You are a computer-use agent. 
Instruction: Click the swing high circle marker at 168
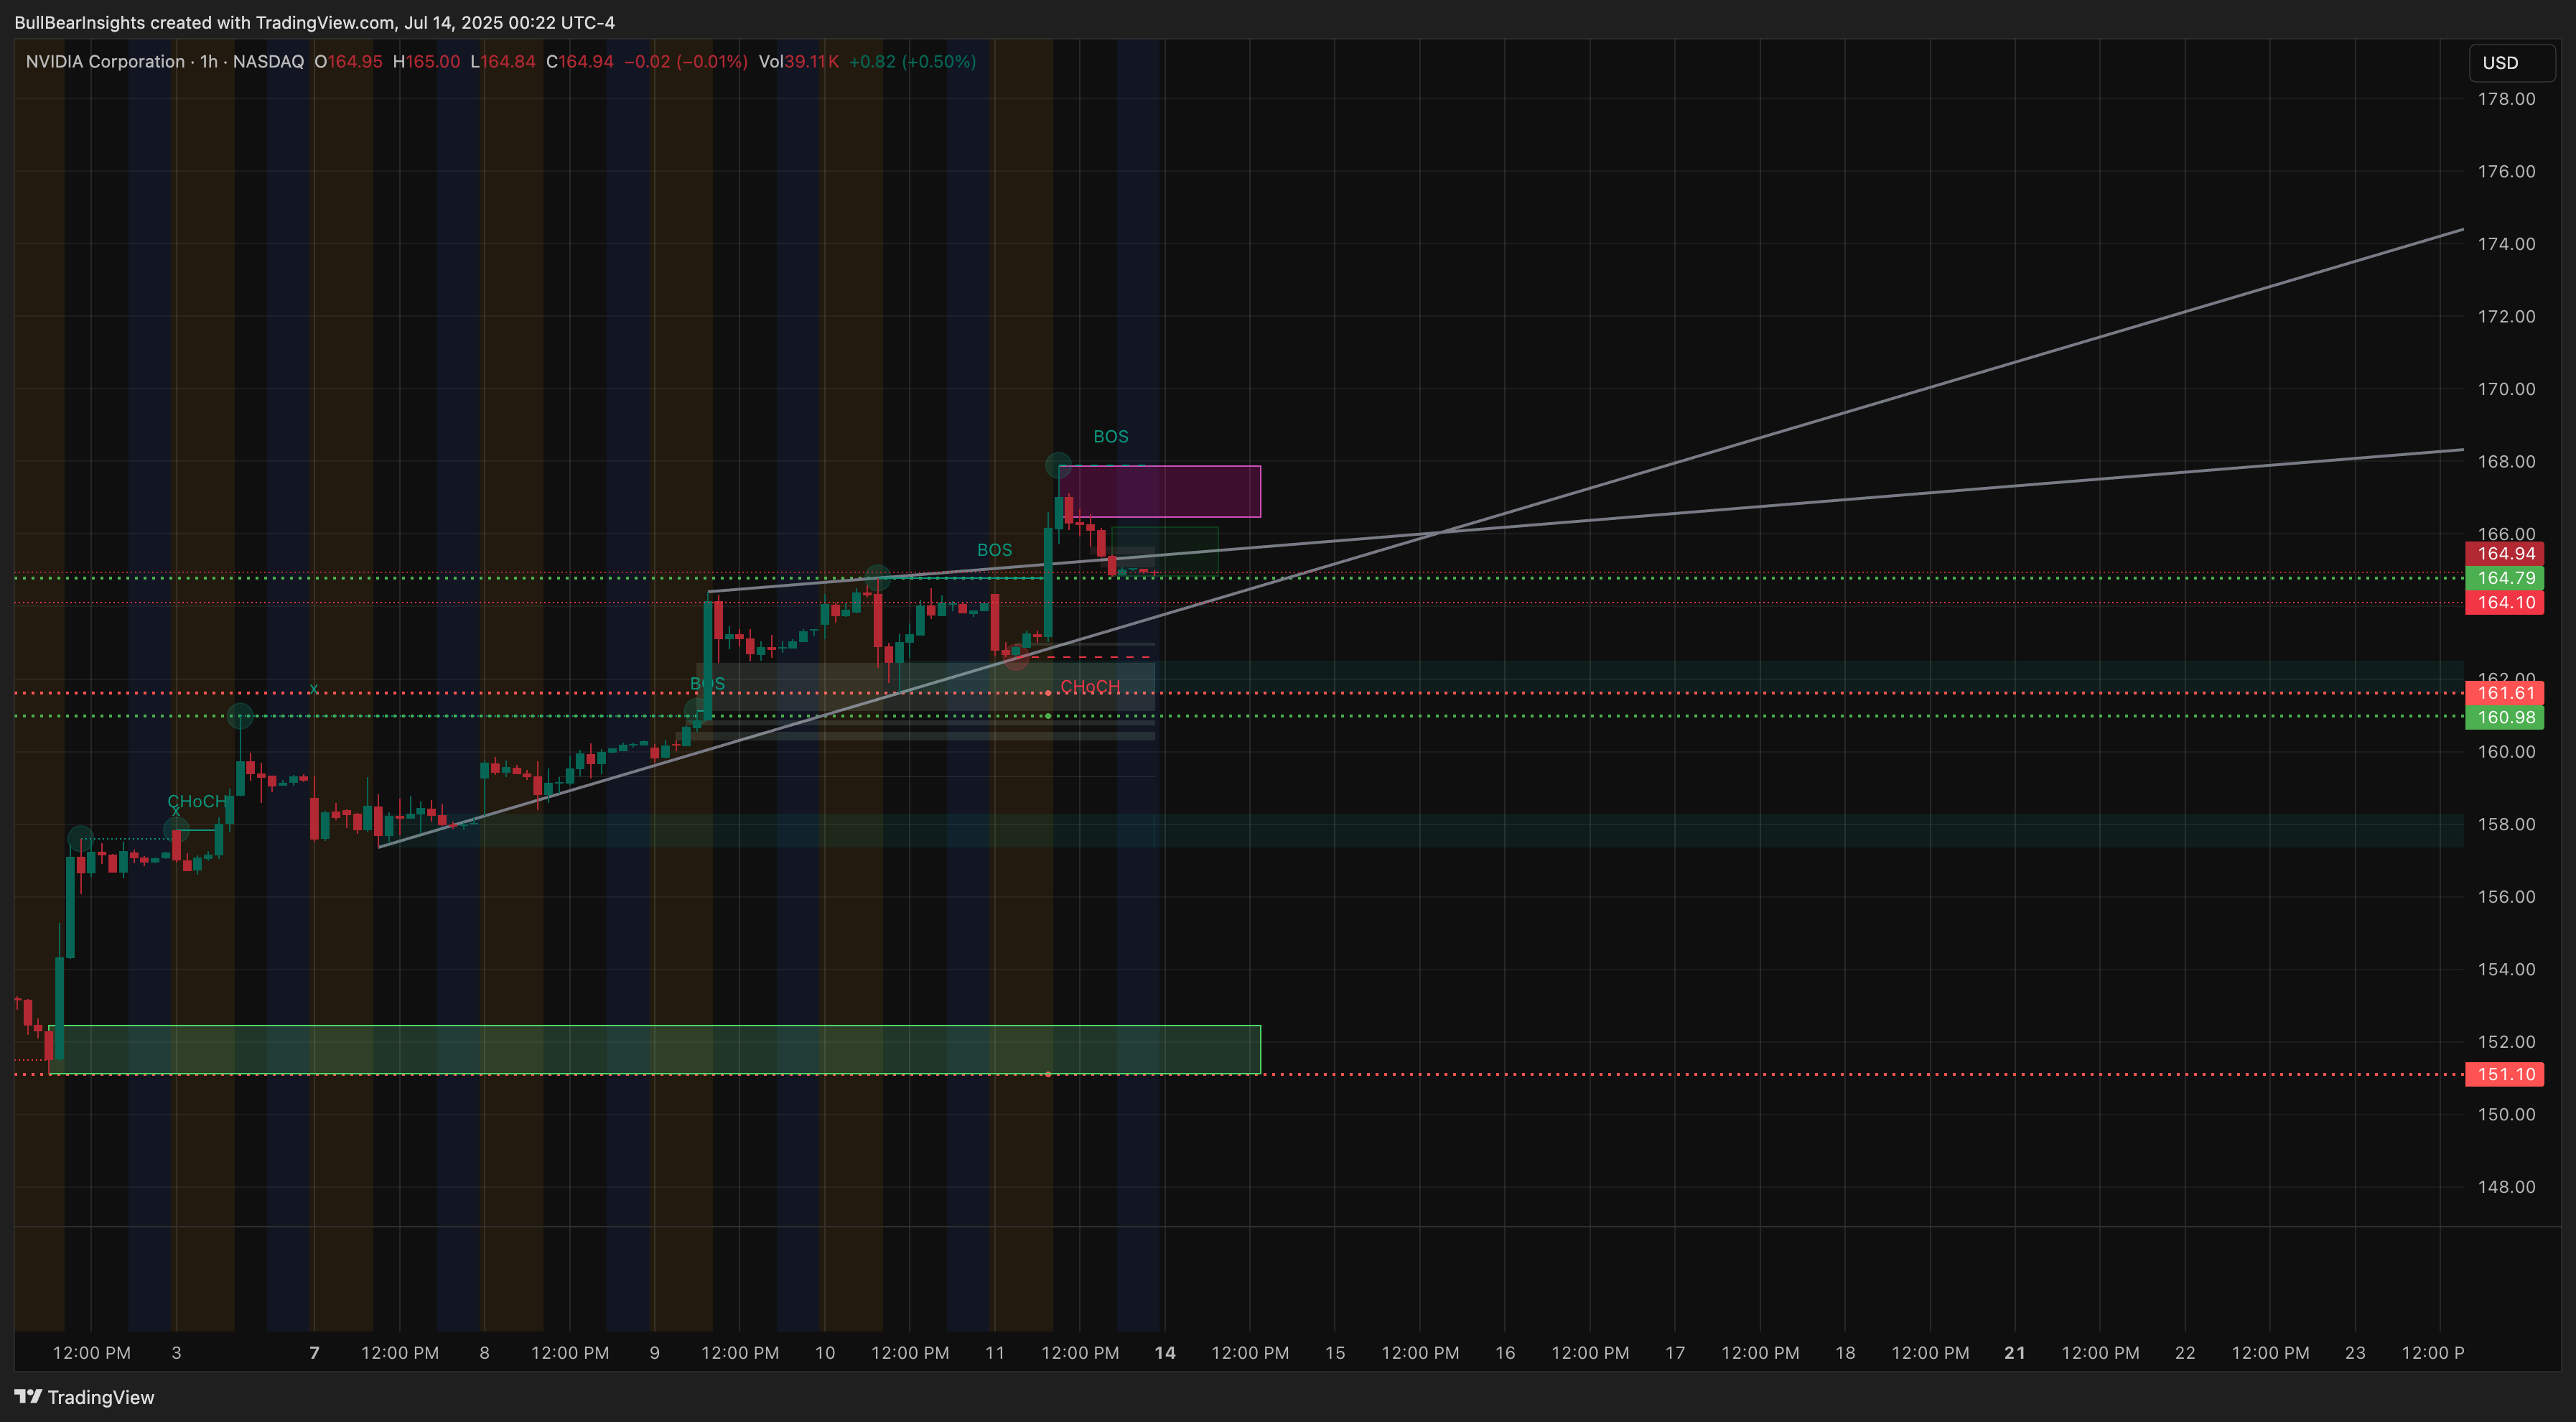1058,465
